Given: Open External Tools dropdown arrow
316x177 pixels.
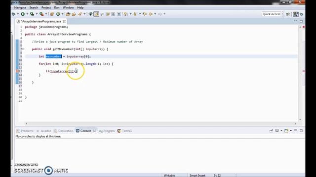Looking at the screenshot, I should coord(46,14).
